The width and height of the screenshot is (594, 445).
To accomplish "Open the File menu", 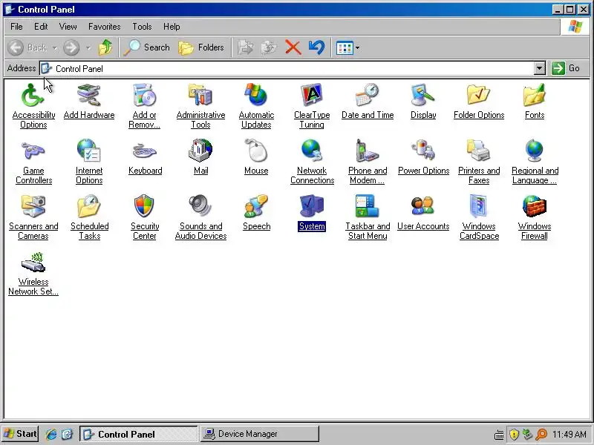I will tap(16, 27).
